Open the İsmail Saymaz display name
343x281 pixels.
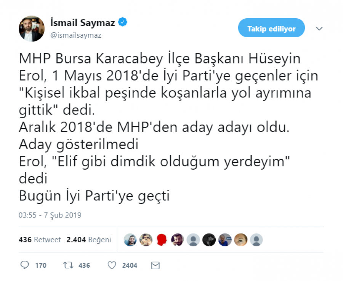click(82, 22)
